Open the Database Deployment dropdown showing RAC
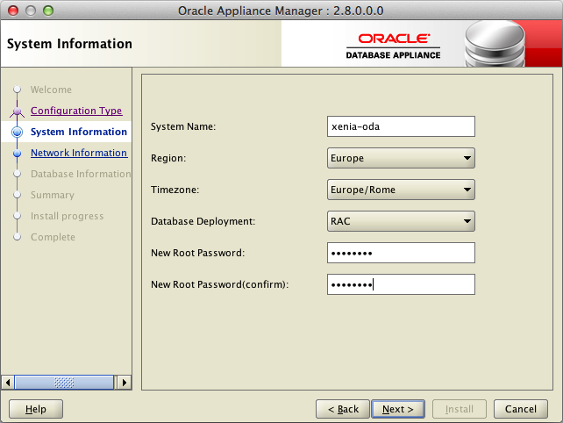Image resolution: width=563 pixels, height=423 pixels. [x=401, y=221]
